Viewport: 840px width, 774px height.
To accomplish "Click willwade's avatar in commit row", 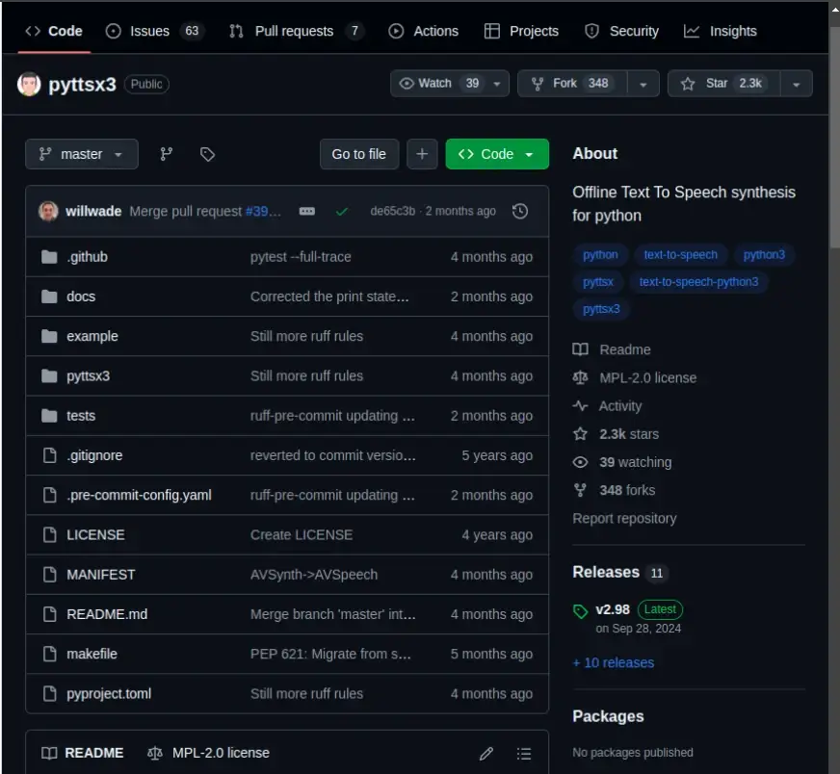I will (x=48, y=211).
